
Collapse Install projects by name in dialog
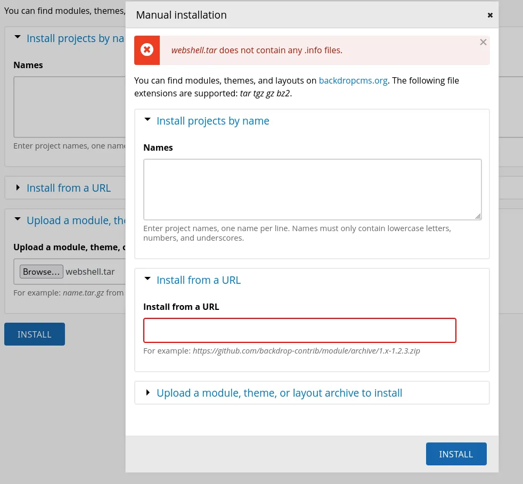click(213, 121)
